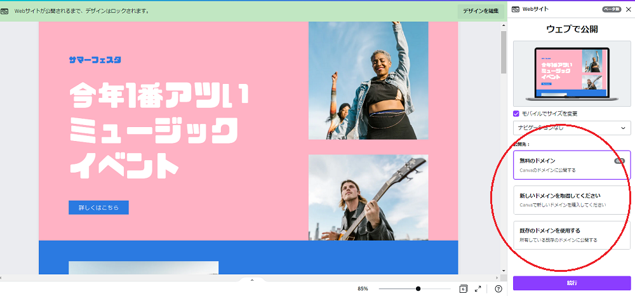Open the page count grid view icon

click(463, 288)
